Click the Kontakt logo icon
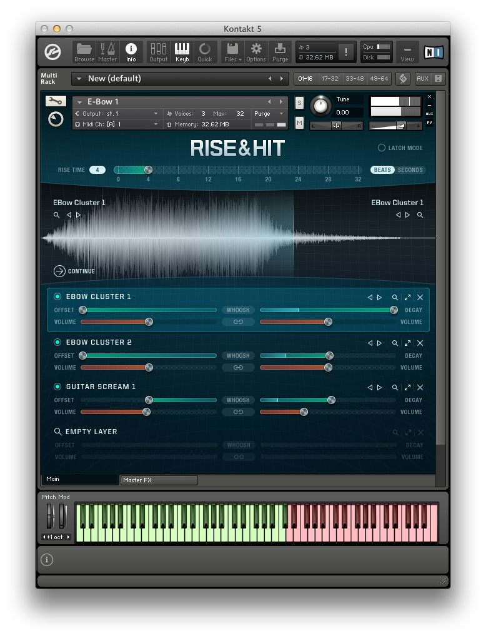The width and height of the screenshot is (486, 638). (53, 52)
